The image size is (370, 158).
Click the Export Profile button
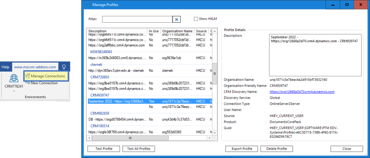(x=242, y=149)
